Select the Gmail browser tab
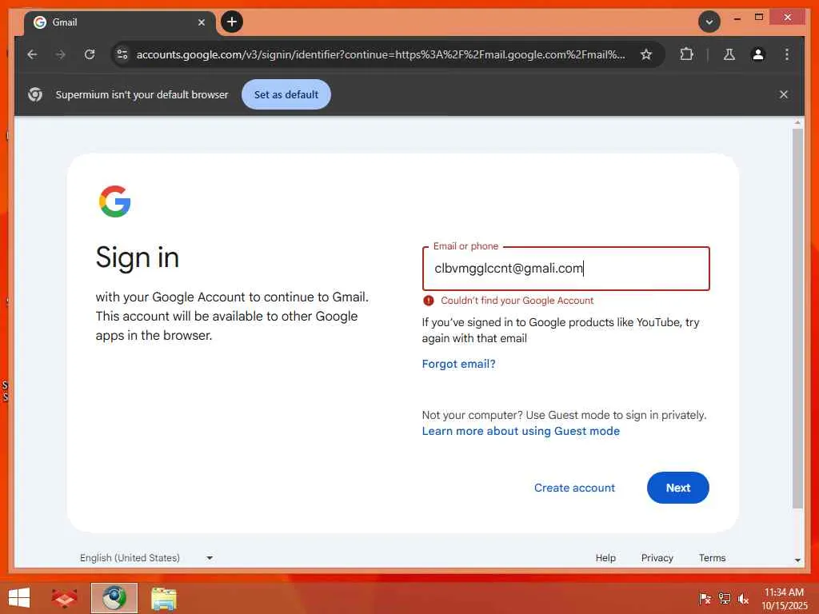Screen dimensions: 819x614 tap(119, 22)
